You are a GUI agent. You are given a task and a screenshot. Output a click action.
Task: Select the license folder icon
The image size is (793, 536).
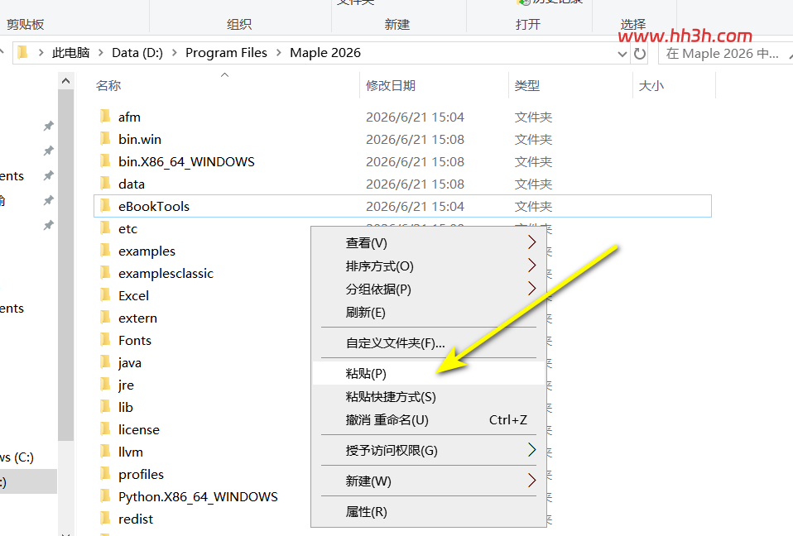pos(105,429)
